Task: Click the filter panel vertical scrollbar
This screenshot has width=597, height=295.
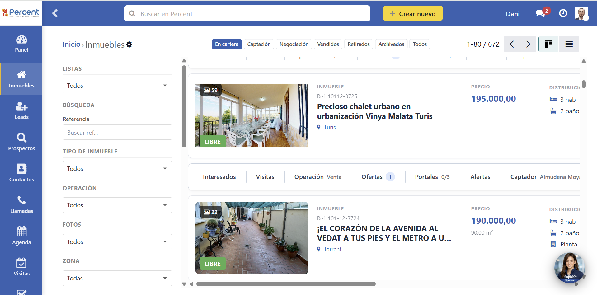Action: click(x=184, y=106)
